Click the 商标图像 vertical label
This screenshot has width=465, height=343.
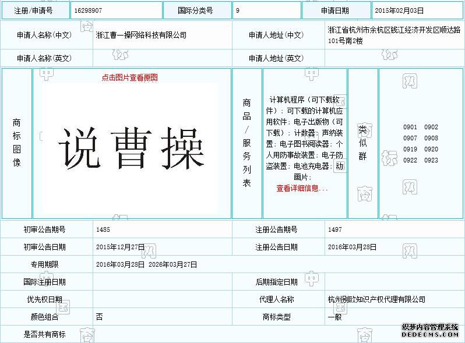point(16,143)
